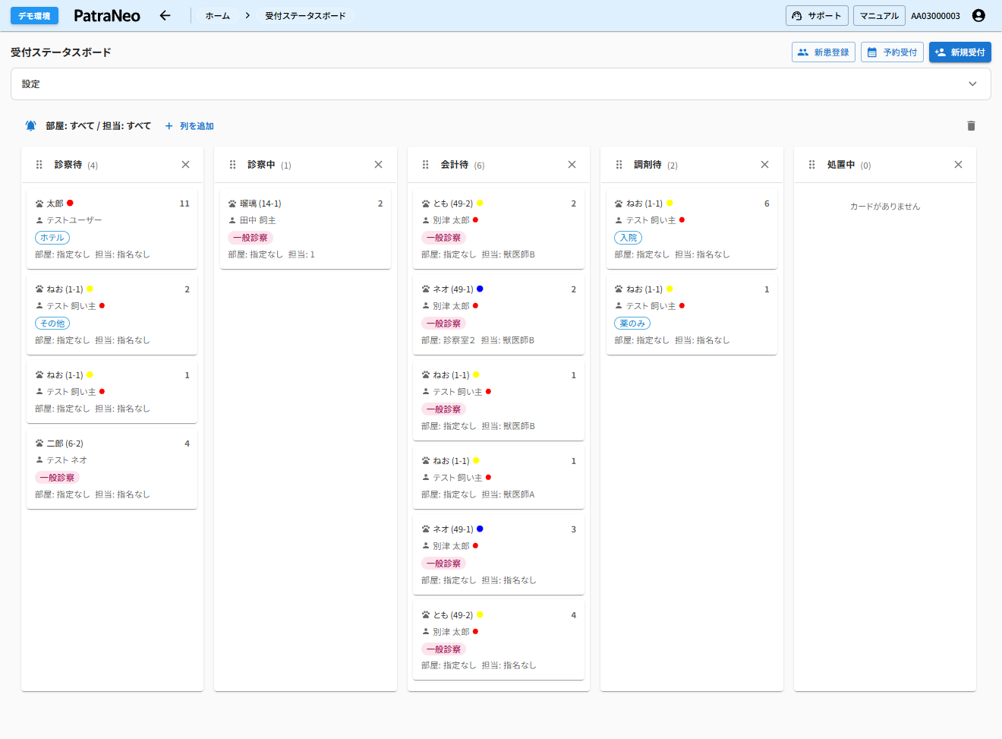Click the notification bell icon
Screen dimensions: 1002x739
[x=30, y=126]
